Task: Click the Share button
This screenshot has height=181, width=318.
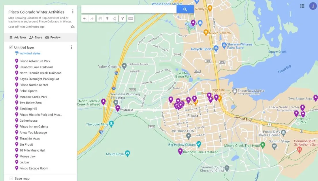Action: (x=35, y=37)
